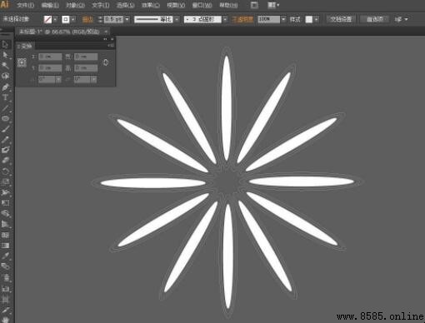The image size is (425, 323).
Task: Choose a reference point in the Transform panel
Action: (x=22, y=62)
